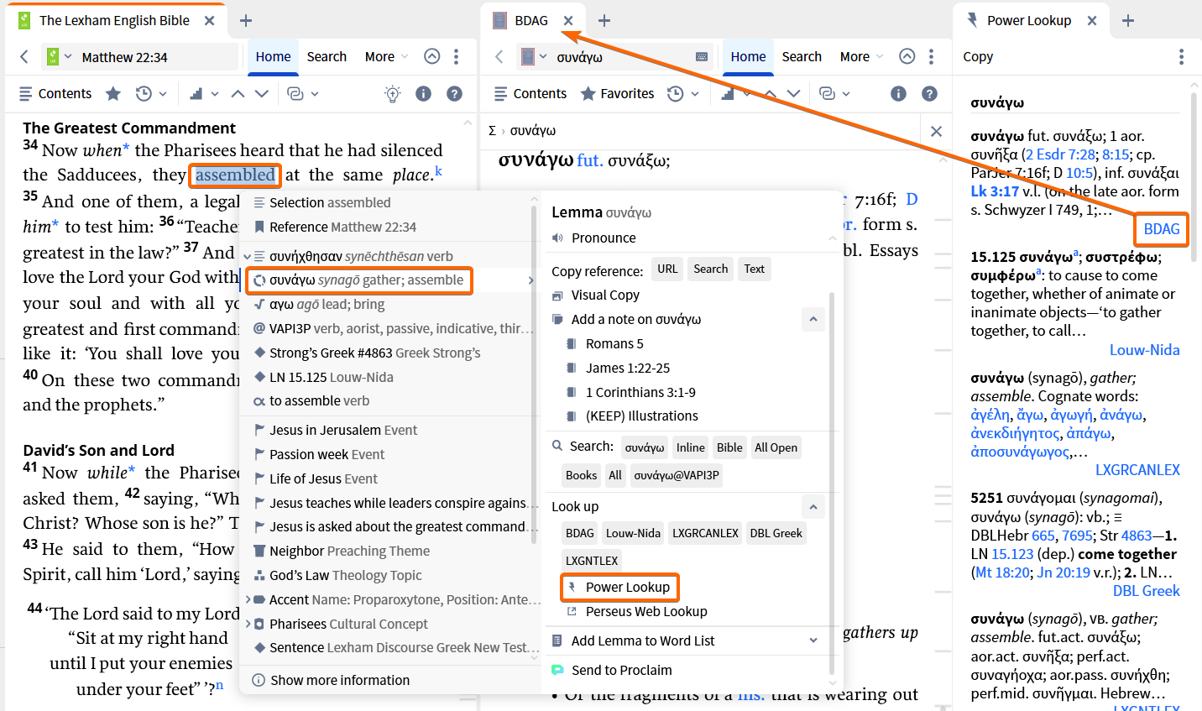Open Power Lookup from Look up list
The image size is (1202, 711).
[619, 587]
